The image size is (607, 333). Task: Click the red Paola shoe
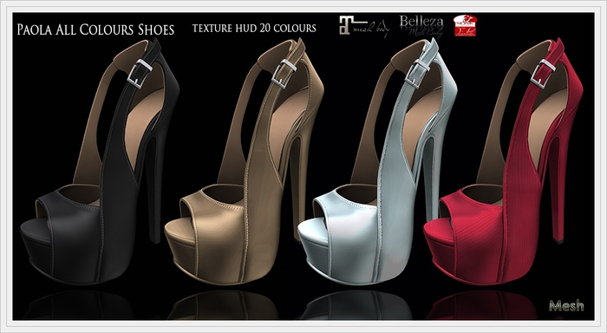coord(503,163)
